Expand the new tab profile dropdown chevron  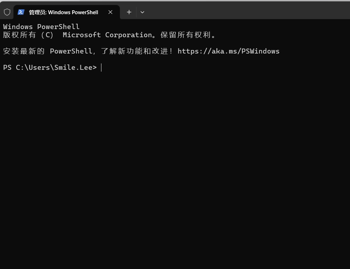click(x=142, y=12)
